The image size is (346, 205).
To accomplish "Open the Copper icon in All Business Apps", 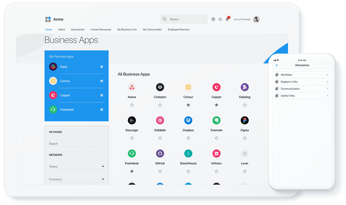I will [217, 87].
